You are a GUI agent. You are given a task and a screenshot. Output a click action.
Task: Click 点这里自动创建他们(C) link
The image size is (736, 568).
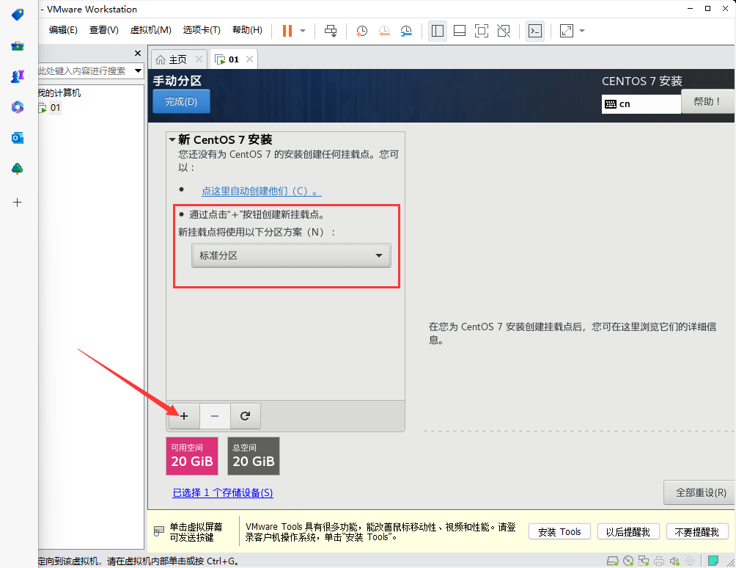[x=262, y=192]
